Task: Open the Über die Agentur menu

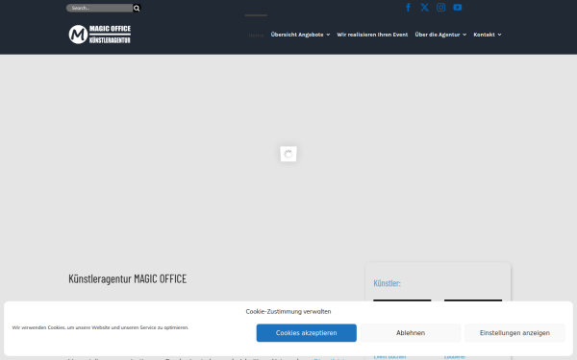Action: [x=438, y=35]
